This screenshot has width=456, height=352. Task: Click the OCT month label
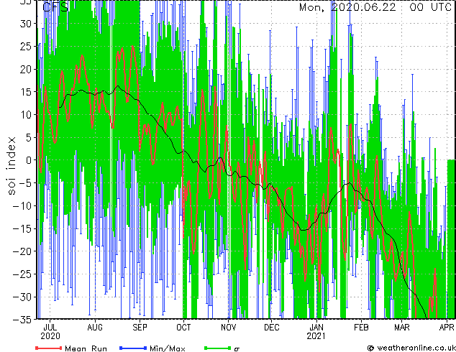[184, 328]
